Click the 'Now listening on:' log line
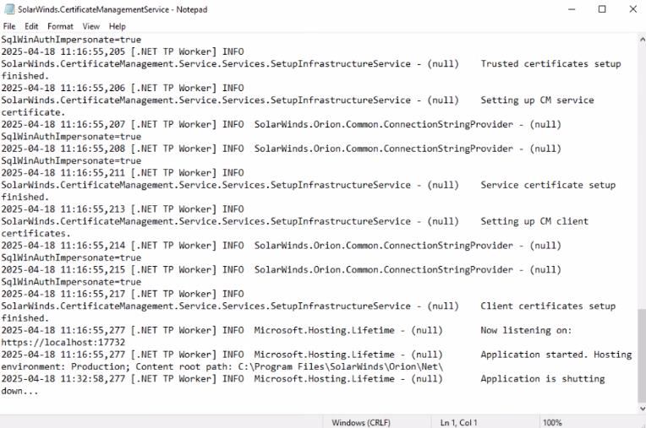The image size is (646, 428). [526, 330]
